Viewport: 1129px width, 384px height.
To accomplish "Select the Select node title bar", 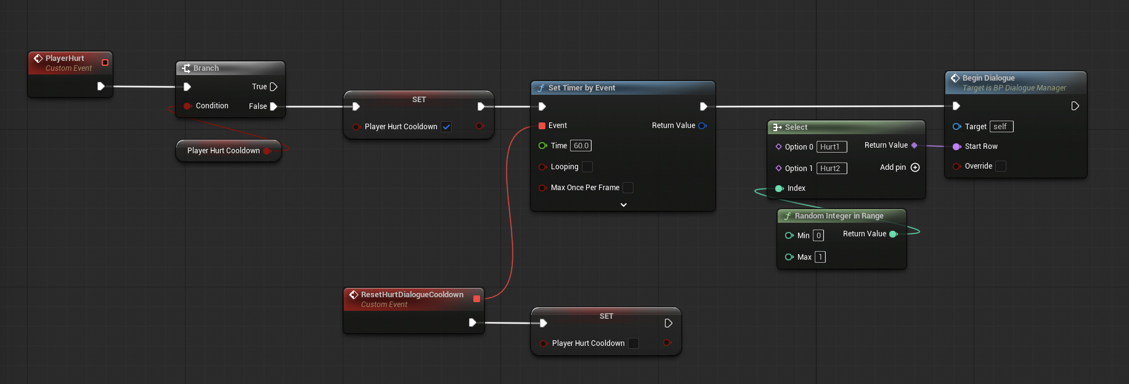I will pos(846,127).
